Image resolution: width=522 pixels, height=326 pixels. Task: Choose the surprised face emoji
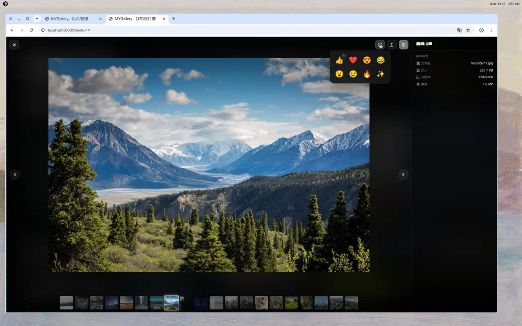tap(339, 74)
